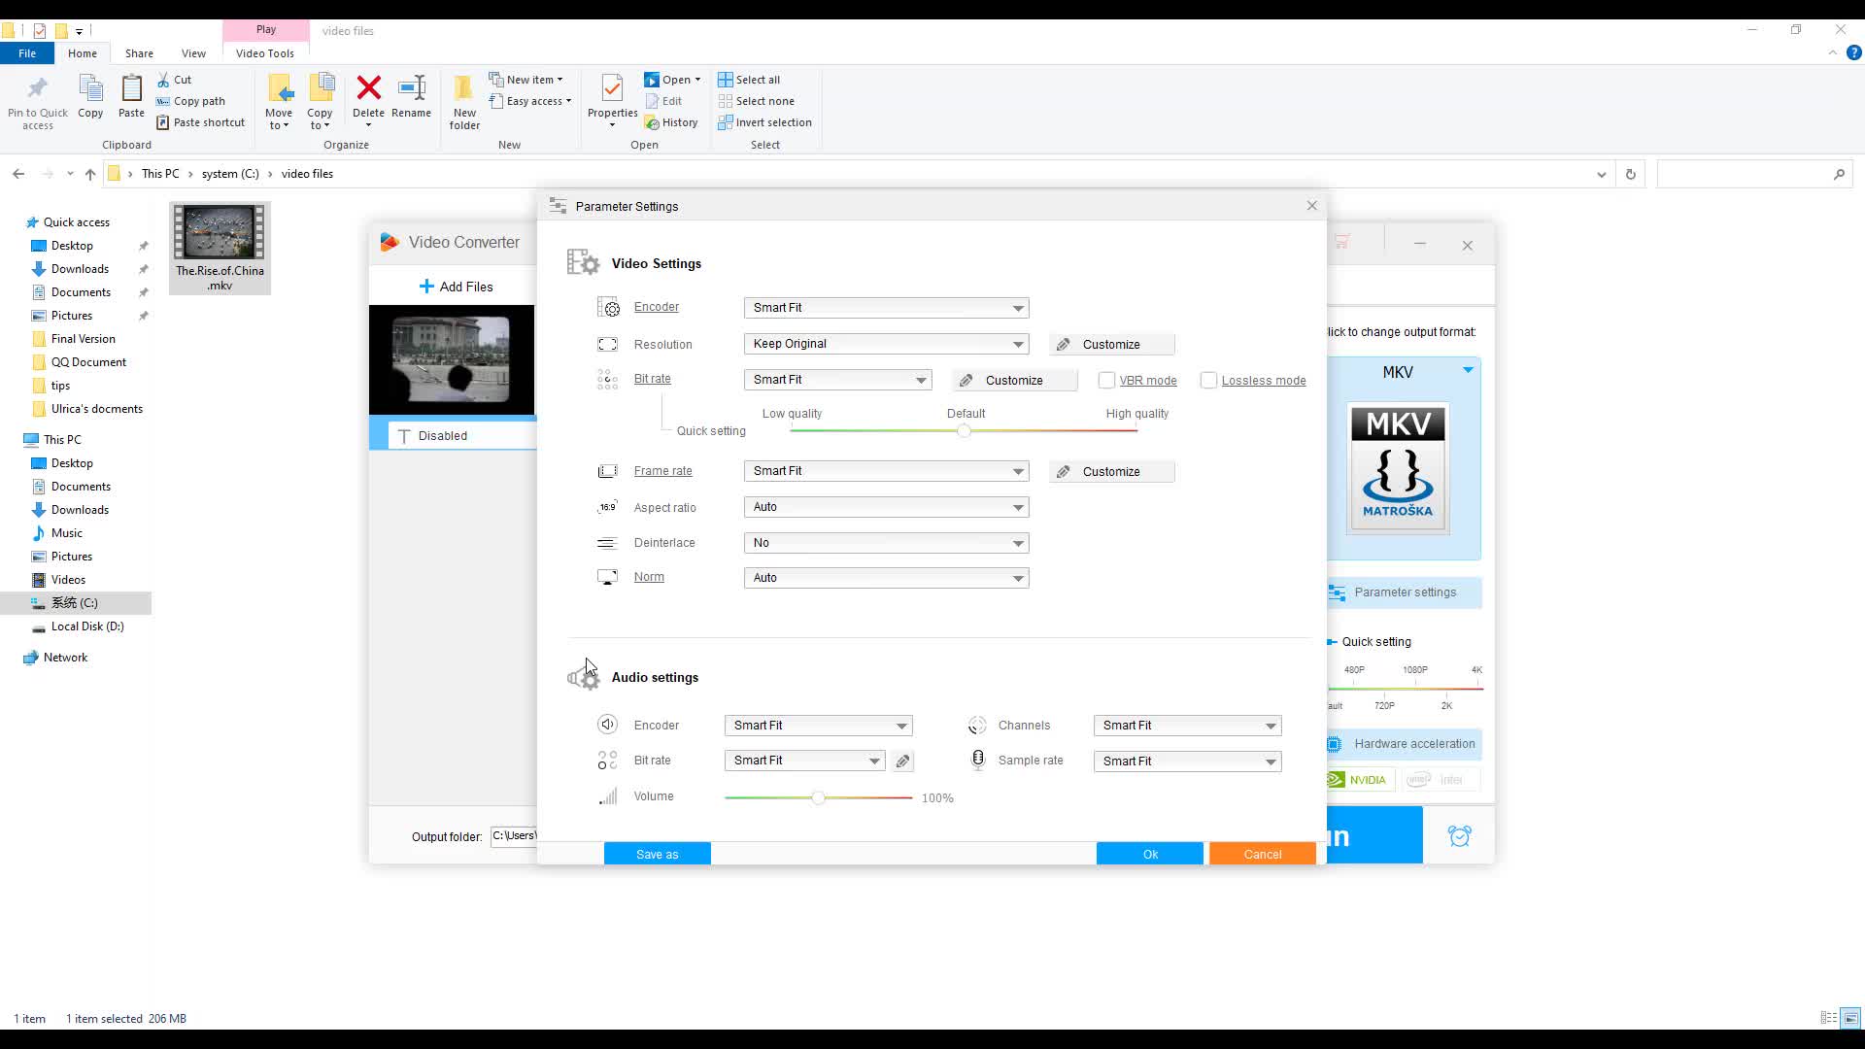Expand the Frame rate Smart Fit dropdown
This screenshot has width=1865, height=1049.
click(1018, 471)
